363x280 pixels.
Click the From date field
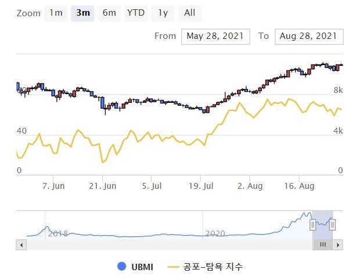click(215, 36)
